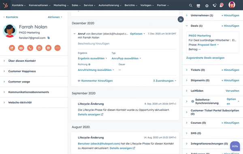
Task: Open the search magnifier icon
Action: [191, 6]
